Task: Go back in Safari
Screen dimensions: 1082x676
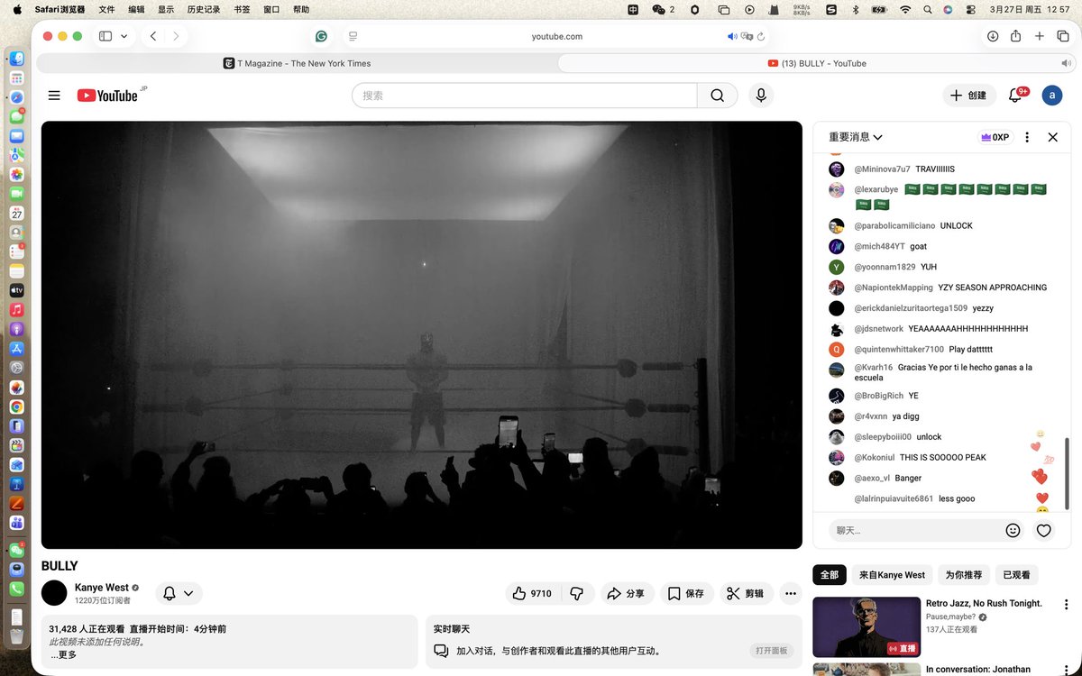Action: coord(153,36)
